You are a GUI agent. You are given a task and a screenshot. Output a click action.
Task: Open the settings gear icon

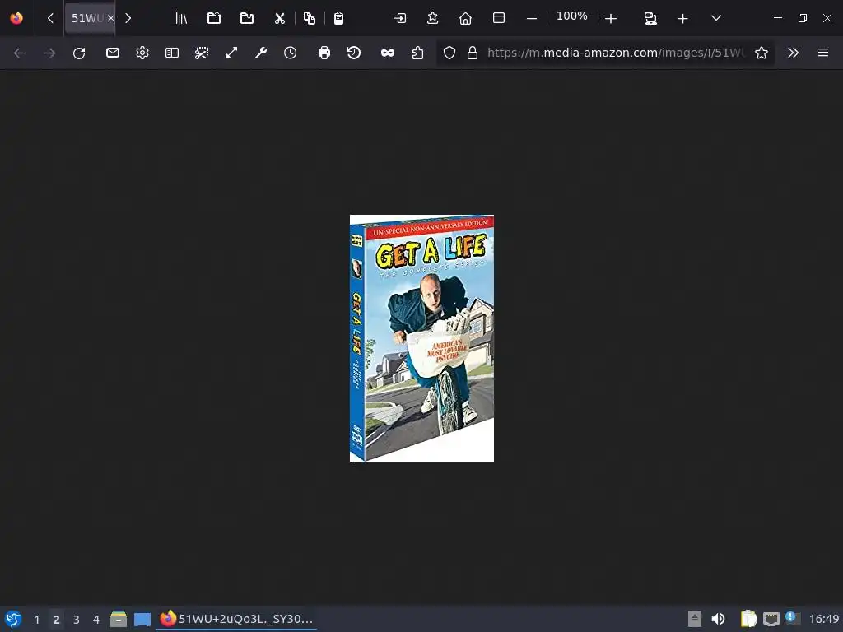pos(142,53)
